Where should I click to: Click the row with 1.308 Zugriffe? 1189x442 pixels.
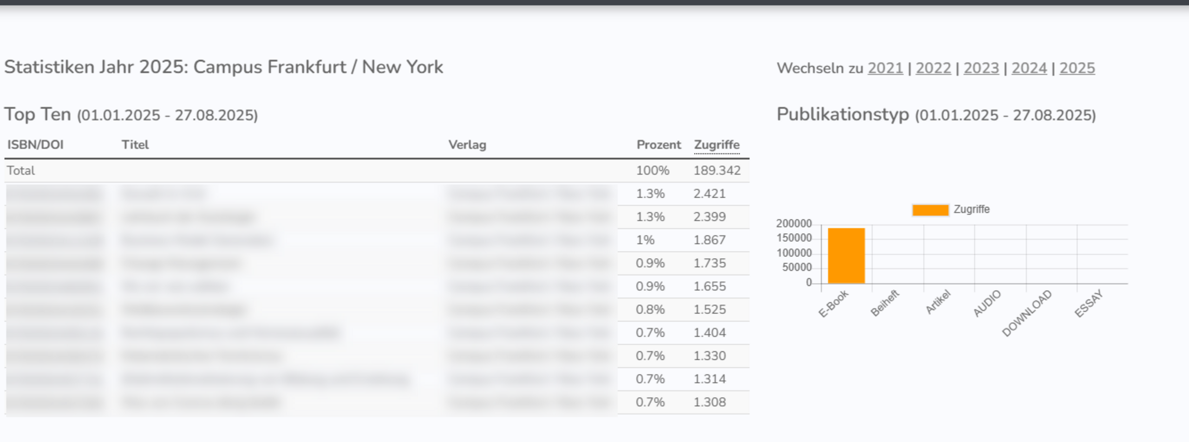[377, 402]
